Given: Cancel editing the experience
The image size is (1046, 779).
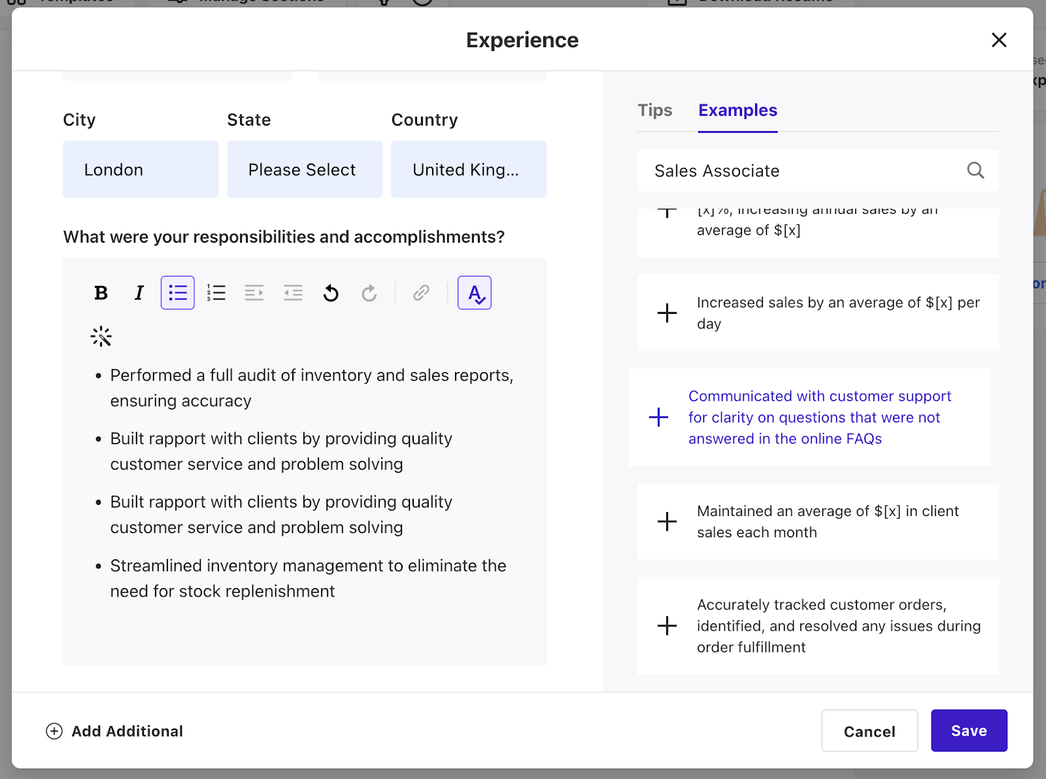Looking at the screenshot, I should point(869,731).
